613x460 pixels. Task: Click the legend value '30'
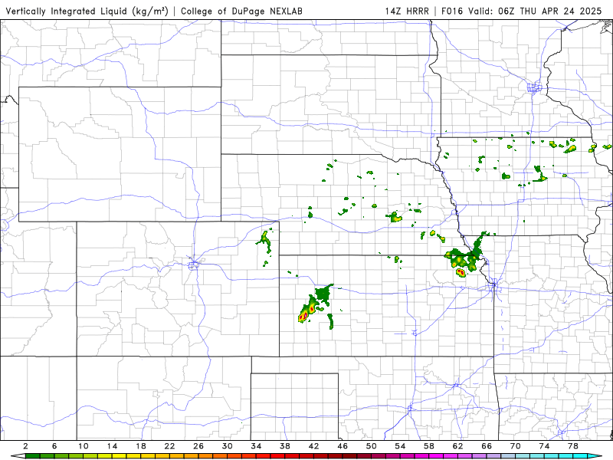(x=228, y=446)
